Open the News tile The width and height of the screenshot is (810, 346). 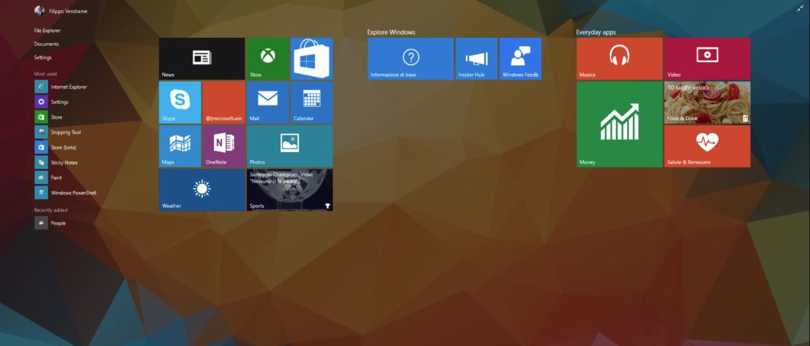click(x=202, y=59)
